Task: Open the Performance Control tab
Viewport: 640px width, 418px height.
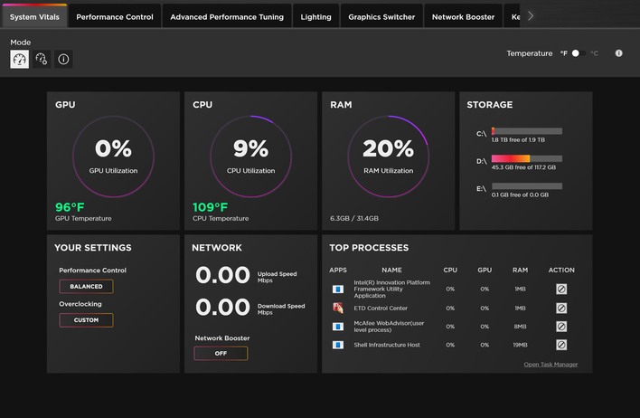Action: coord(115,16)
